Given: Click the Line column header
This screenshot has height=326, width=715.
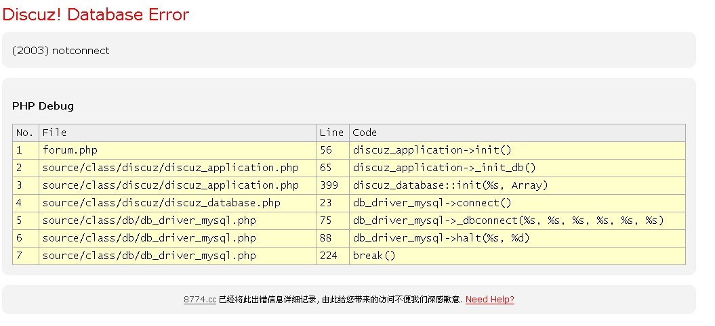Looking at the screenshot, I should 332,133.
